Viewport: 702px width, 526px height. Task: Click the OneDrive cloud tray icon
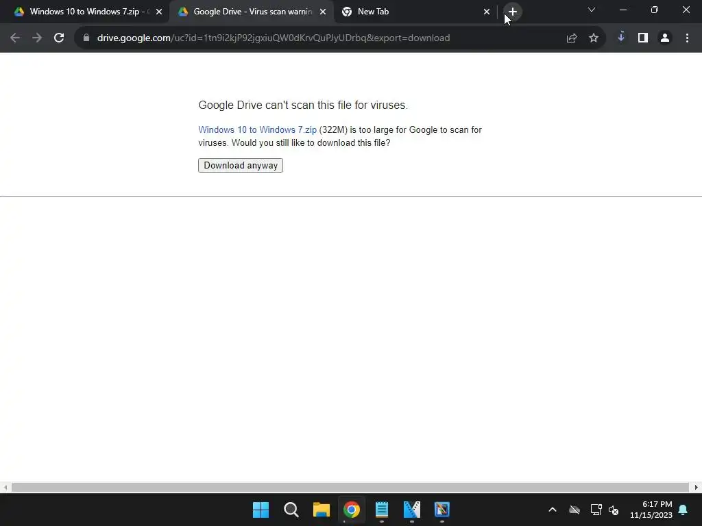pos(574,510)
